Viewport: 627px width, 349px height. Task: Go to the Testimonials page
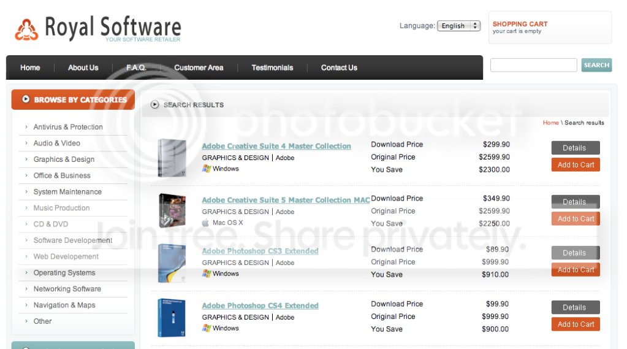pos(272,67)
